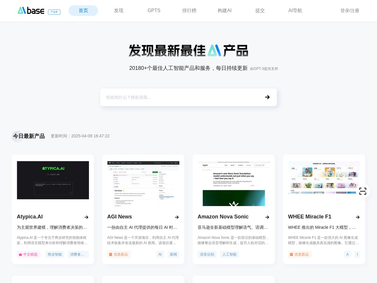Click the search submit arrow icon
377x283 pixels.
click(x=267, y=97)
